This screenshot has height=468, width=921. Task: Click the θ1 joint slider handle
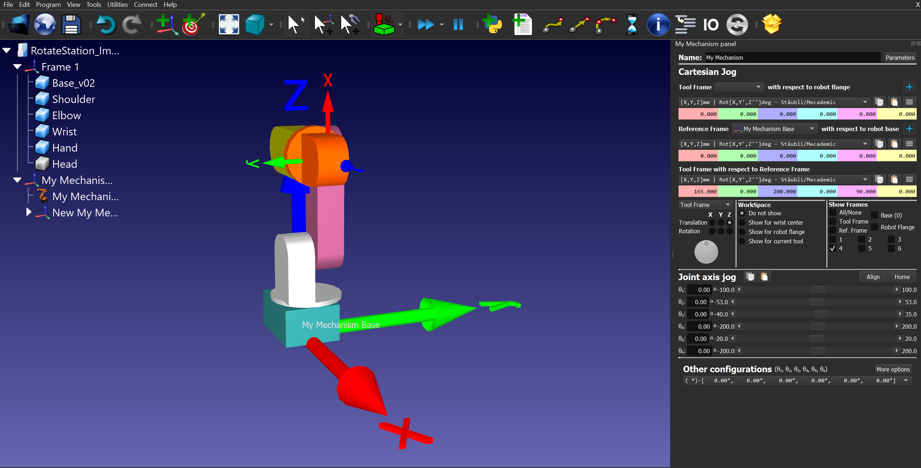[818, 290]
